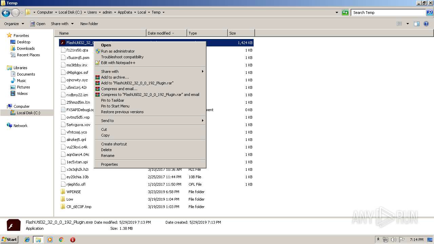This screenshot has height=244, width=434.
Task: Open the Share with toolbar dropdown
Action: [62, 24]
